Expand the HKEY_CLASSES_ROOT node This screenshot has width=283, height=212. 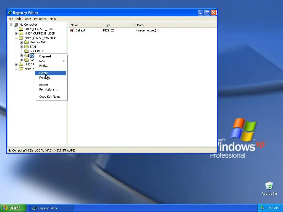(x=16, y=29)
